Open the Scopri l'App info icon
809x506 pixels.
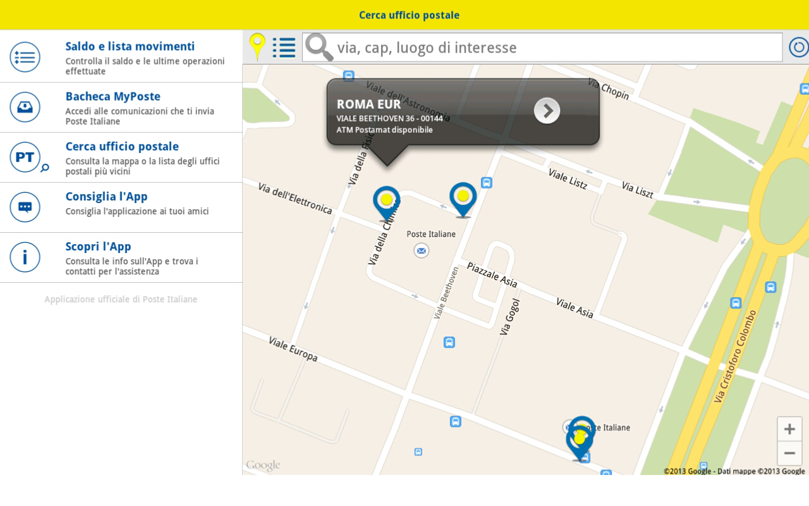[x=25, y=257]
